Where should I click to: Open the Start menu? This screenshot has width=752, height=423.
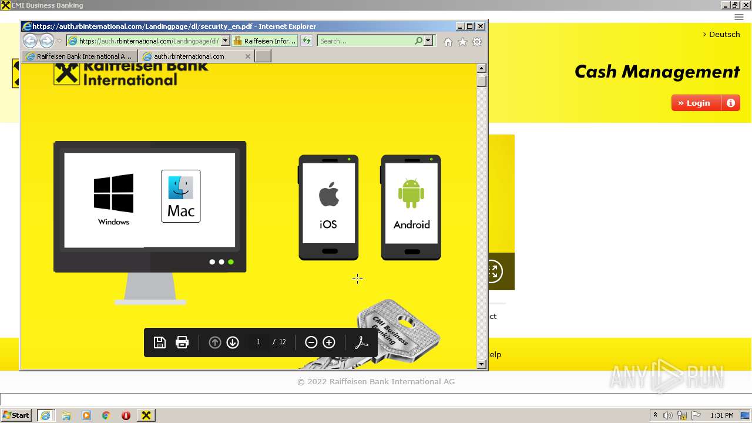point(16,415)
